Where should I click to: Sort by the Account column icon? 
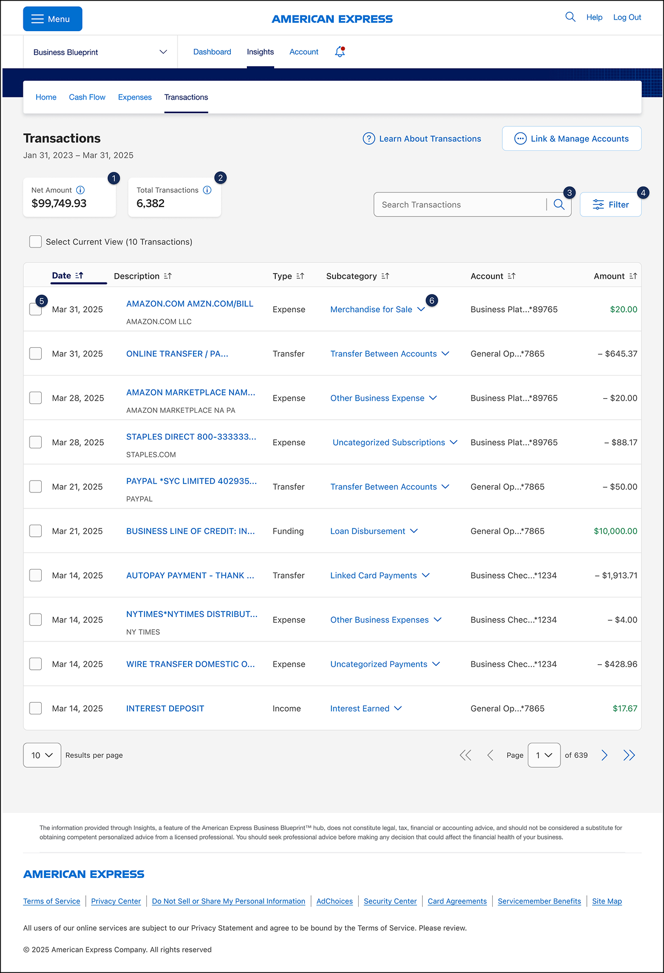[512, 276]
